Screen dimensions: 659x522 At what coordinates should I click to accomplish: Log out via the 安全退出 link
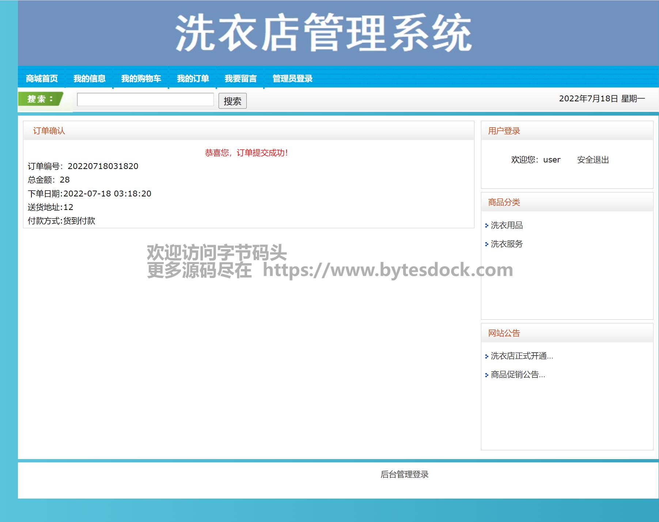(593, 160)
